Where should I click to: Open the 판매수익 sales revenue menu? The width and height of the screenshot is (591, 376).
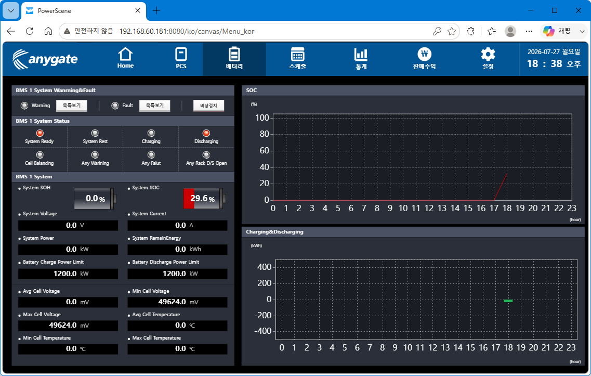pos(424,58)
